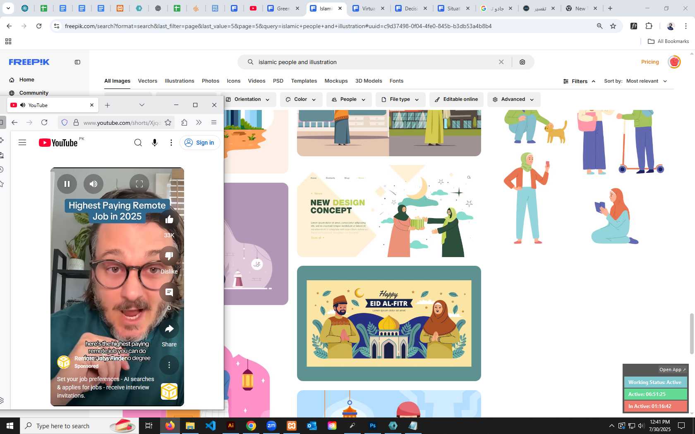
Task: Switch to the Mockups tab
Action: [336, 81]
